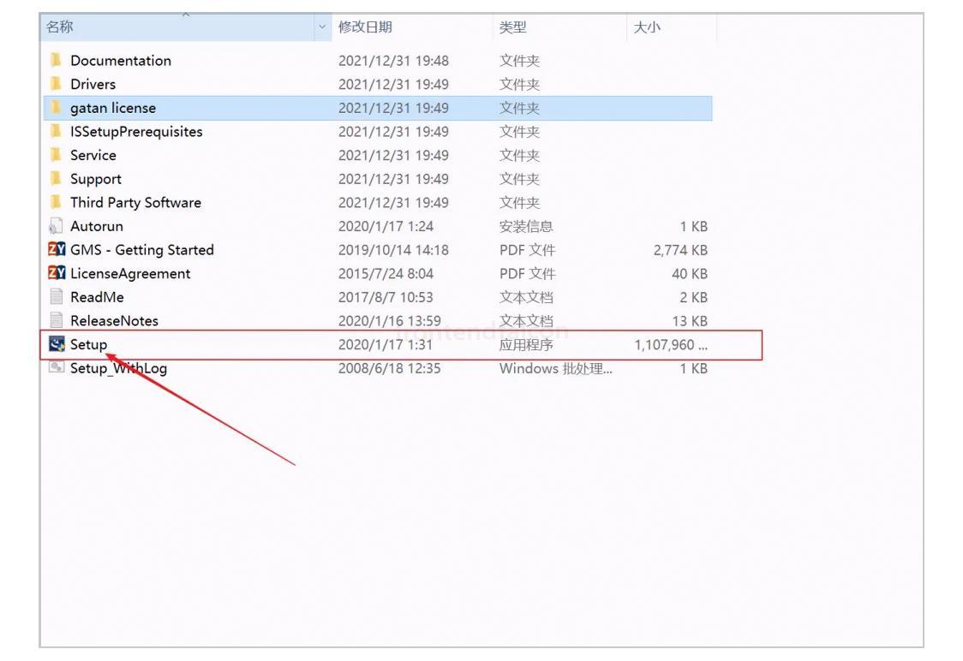The image size is (963, 661).
Task: Select the ISSetupPrerequisites folder icon
Action: (x=56, y=131)
